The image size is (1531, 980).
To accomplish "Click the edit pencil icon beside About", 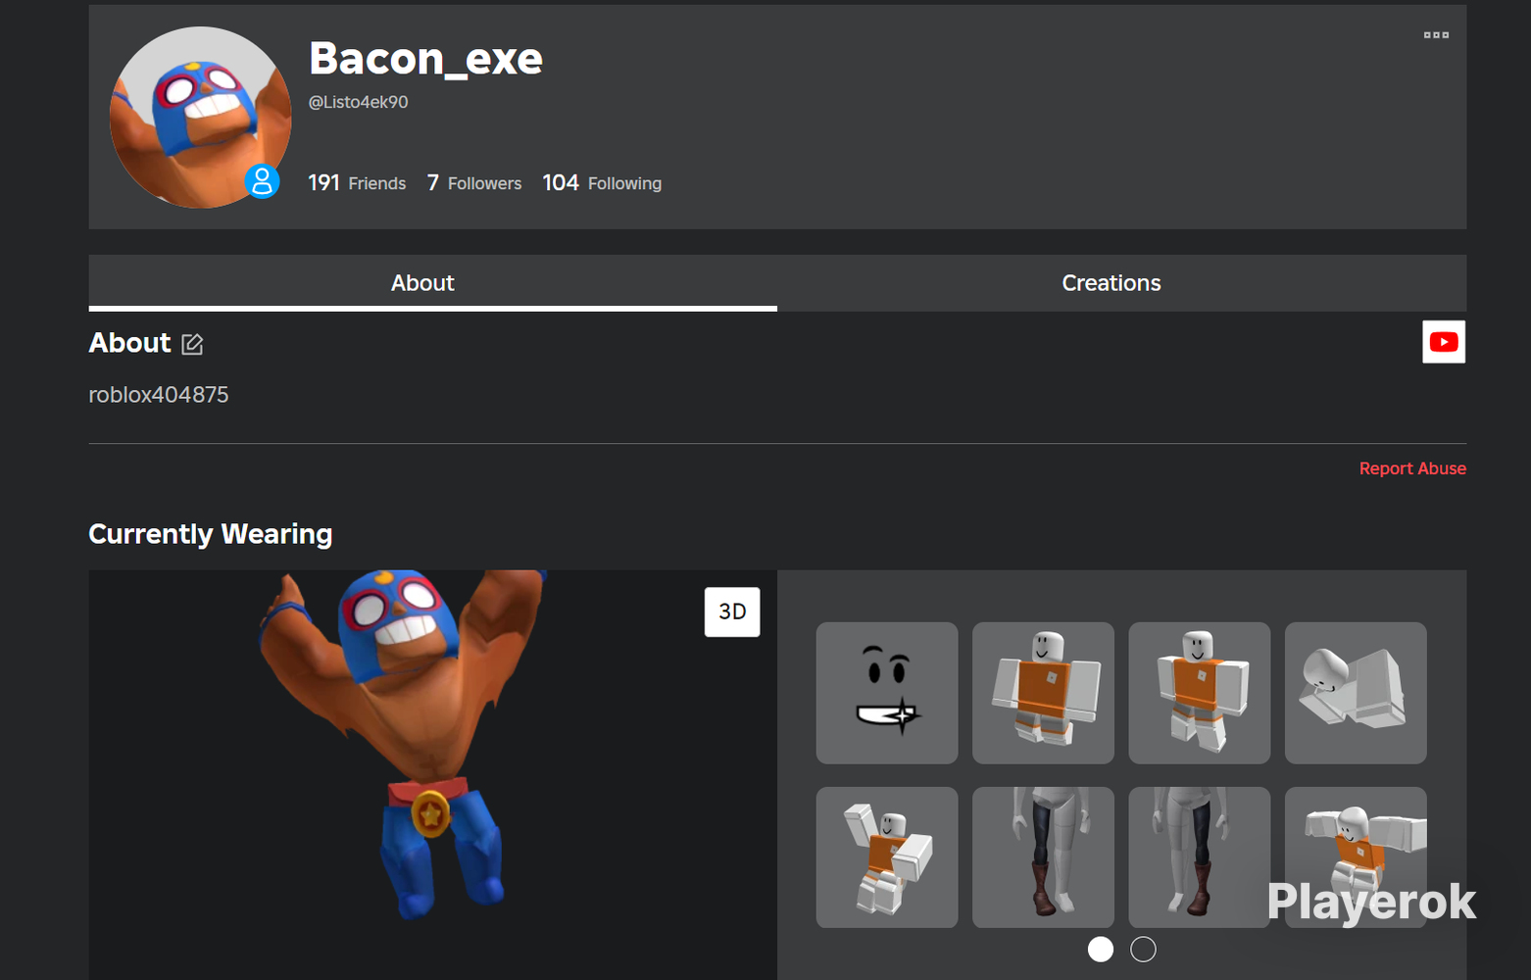I will (x=192, y=344).
